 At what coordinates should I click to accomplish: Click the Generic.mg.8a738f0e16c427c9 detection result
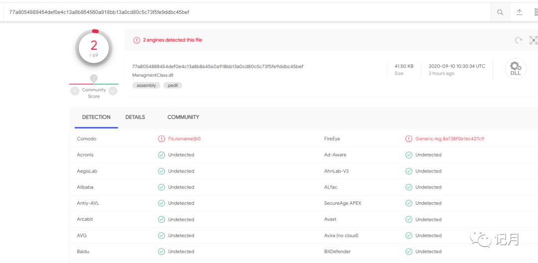[450, 139]
